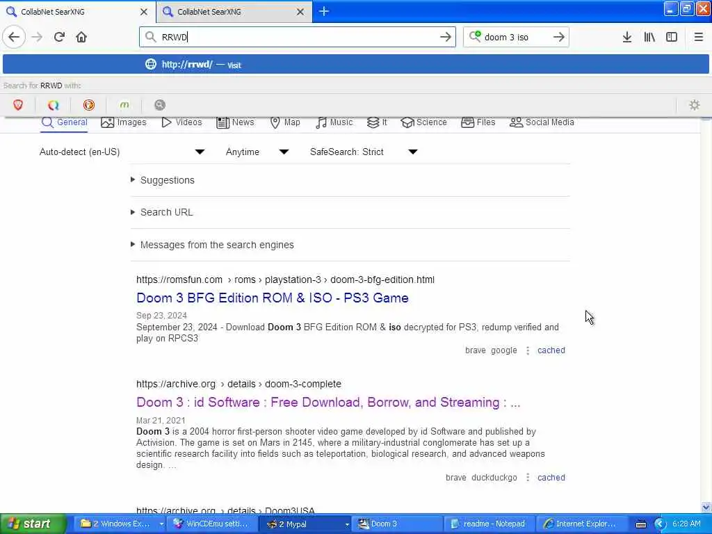Open the home page button

tap(81, 37)
